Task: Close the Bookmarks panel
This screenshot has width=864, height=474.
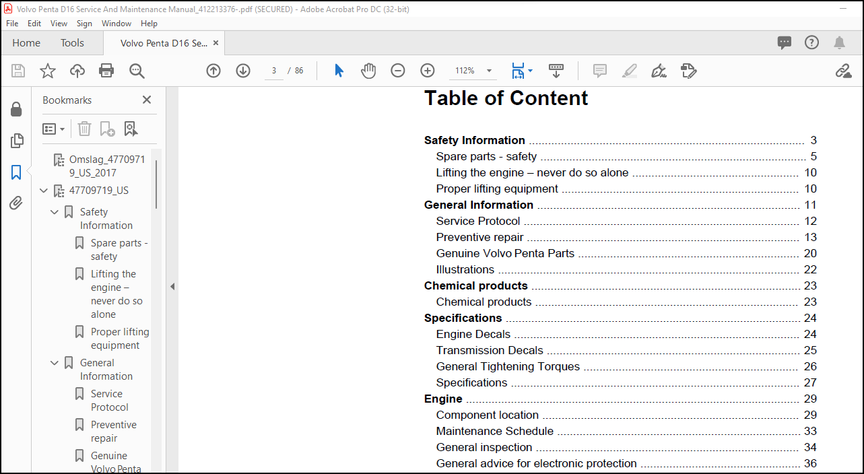Action: (x=147, y=100)
